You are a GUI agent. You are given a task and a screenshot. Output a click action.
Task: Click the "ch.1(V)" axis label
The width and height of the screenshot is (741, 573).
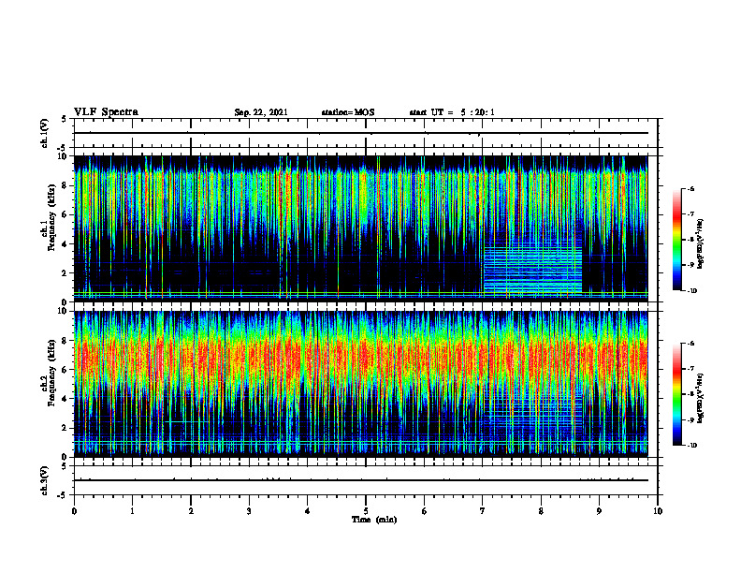pos(45,133)
